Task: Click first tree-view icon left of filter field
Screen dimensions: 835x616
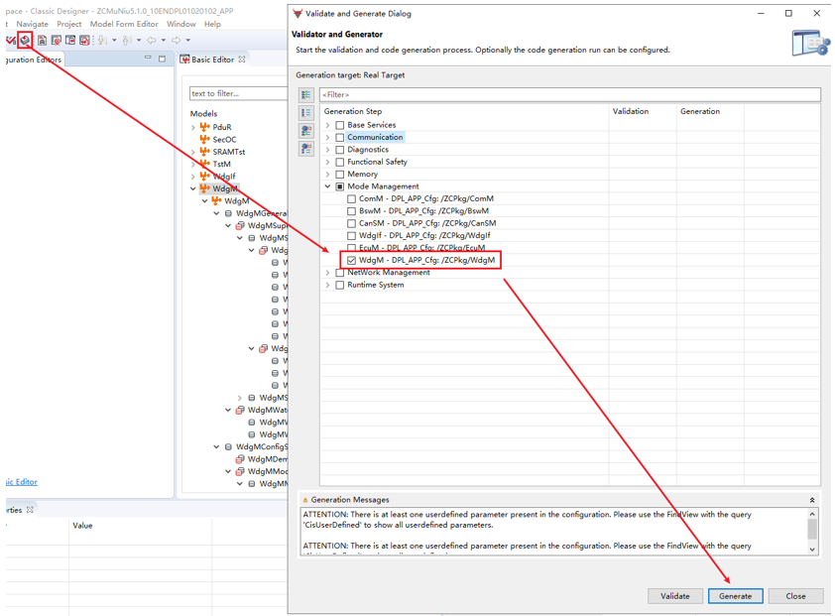Action: (x=306, y=95)
